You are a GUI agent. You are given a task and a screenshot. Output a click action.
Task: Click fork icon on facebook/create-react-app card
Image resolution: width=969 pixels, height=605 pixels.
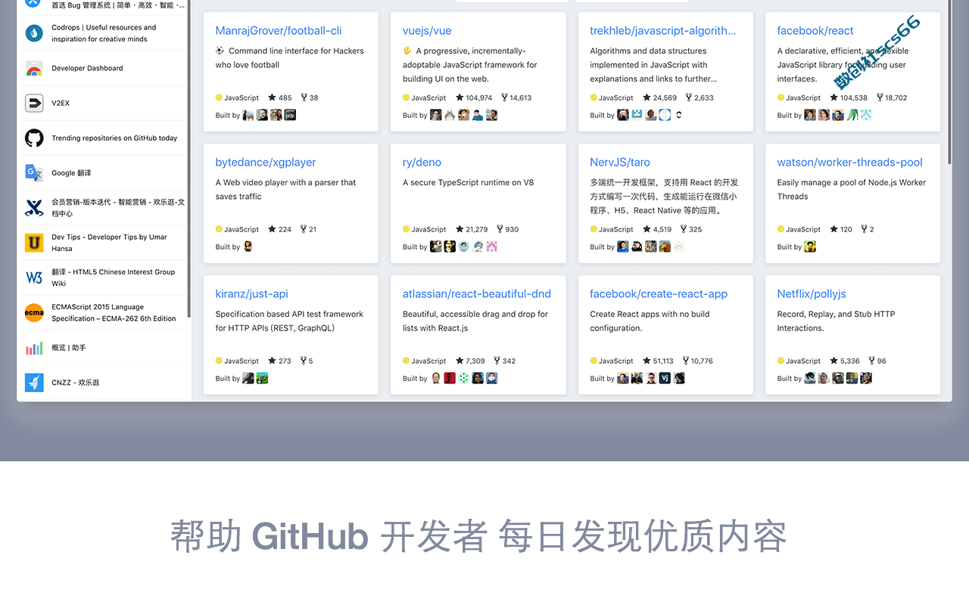point(686,361)
